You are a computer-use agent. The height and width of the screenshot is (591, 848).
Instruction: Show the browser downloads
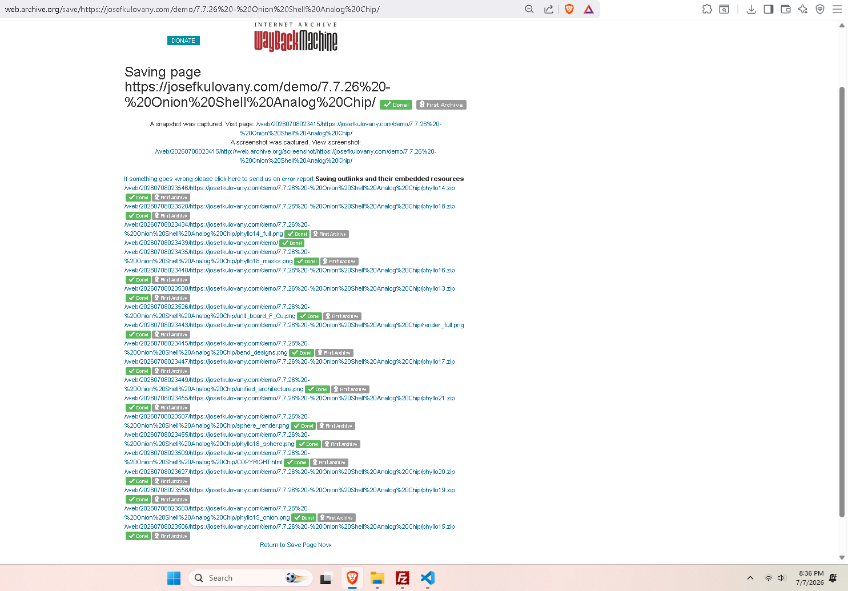751,9
